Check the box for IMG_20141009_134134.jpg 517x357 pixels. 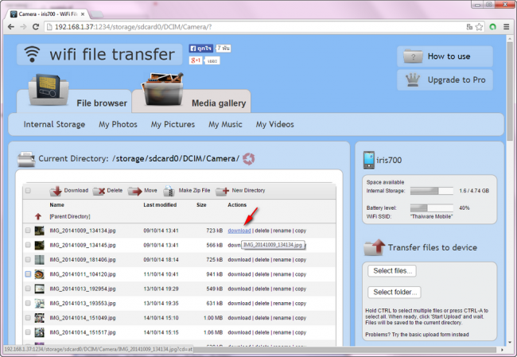[x=28, y=231]
